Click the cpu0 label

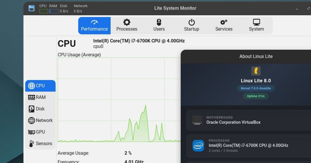point(98,46)
